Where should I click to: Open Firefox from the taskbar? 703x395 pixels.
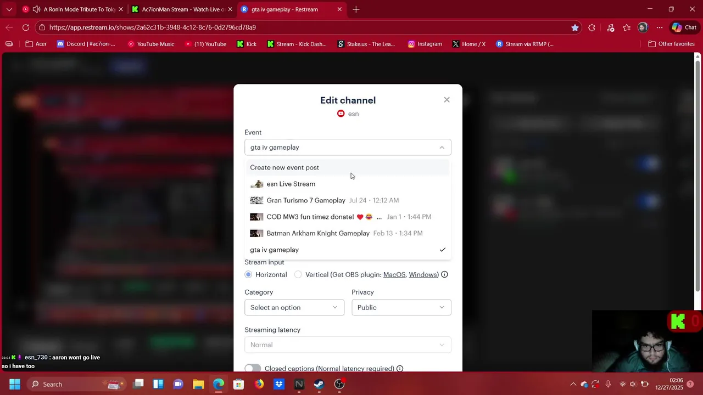tap(259, 384)
